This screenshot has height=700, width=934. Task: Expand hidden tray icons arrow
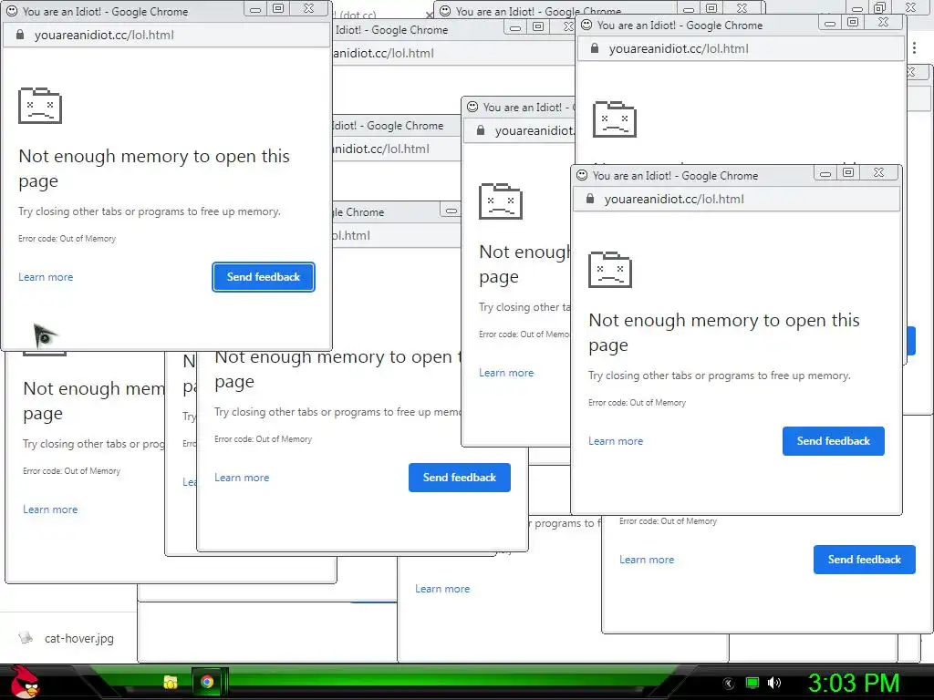(x=729, y=684)
